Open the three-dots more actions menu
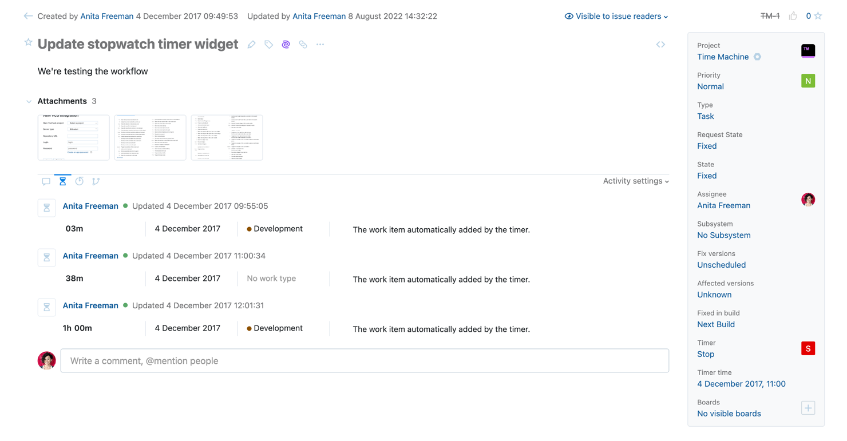 [x=320, y=45]
